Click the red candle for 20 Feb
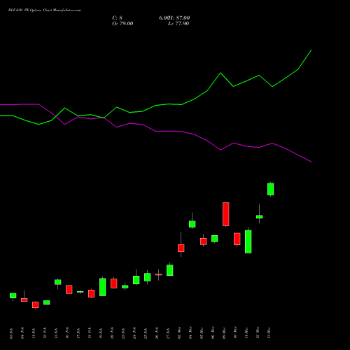 (x=114, y=283)
